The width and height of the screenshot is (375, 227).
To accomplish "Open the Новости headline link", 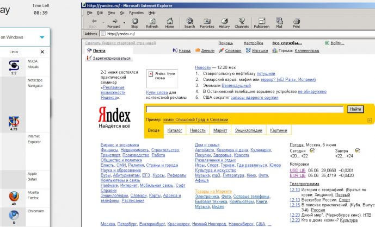I will tap(203, 67).
